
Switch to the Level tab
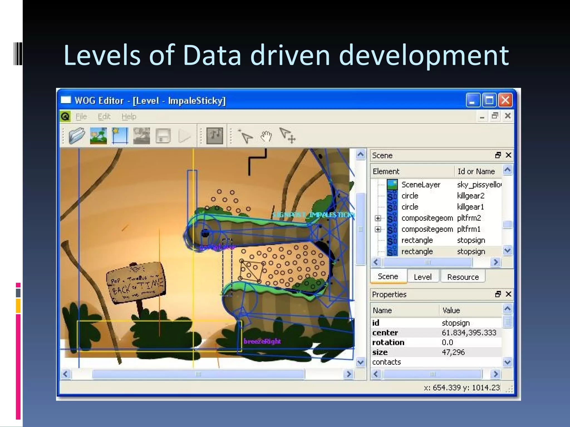pyautogui.click(x=423, y=277)
